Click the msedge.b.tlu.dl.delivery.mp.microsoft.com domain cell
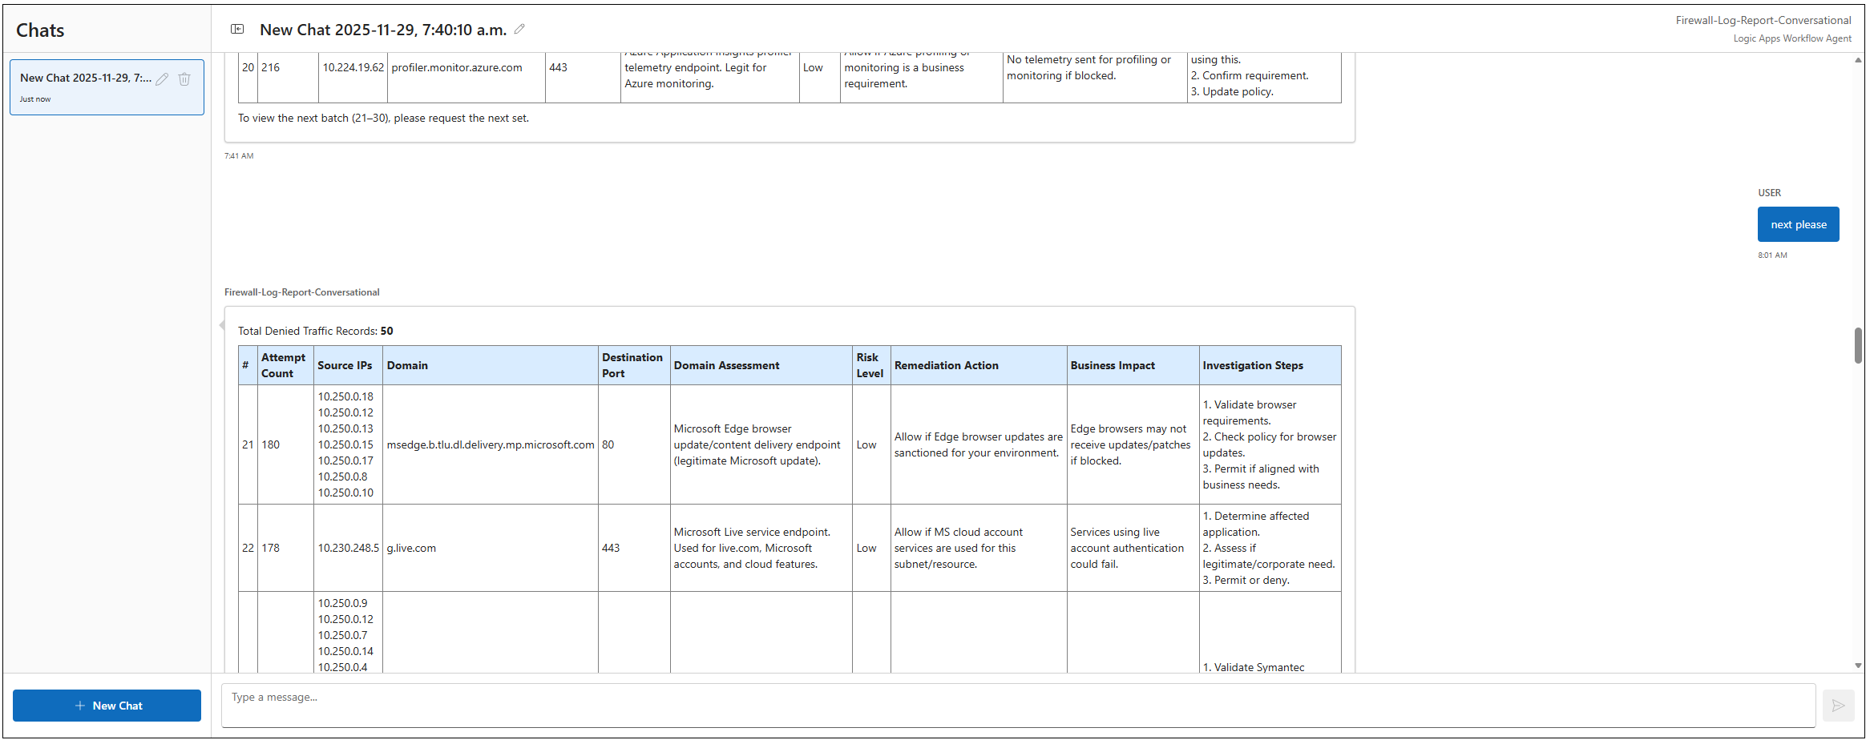Screen dimensions: 1870x740 coord(490,445)
